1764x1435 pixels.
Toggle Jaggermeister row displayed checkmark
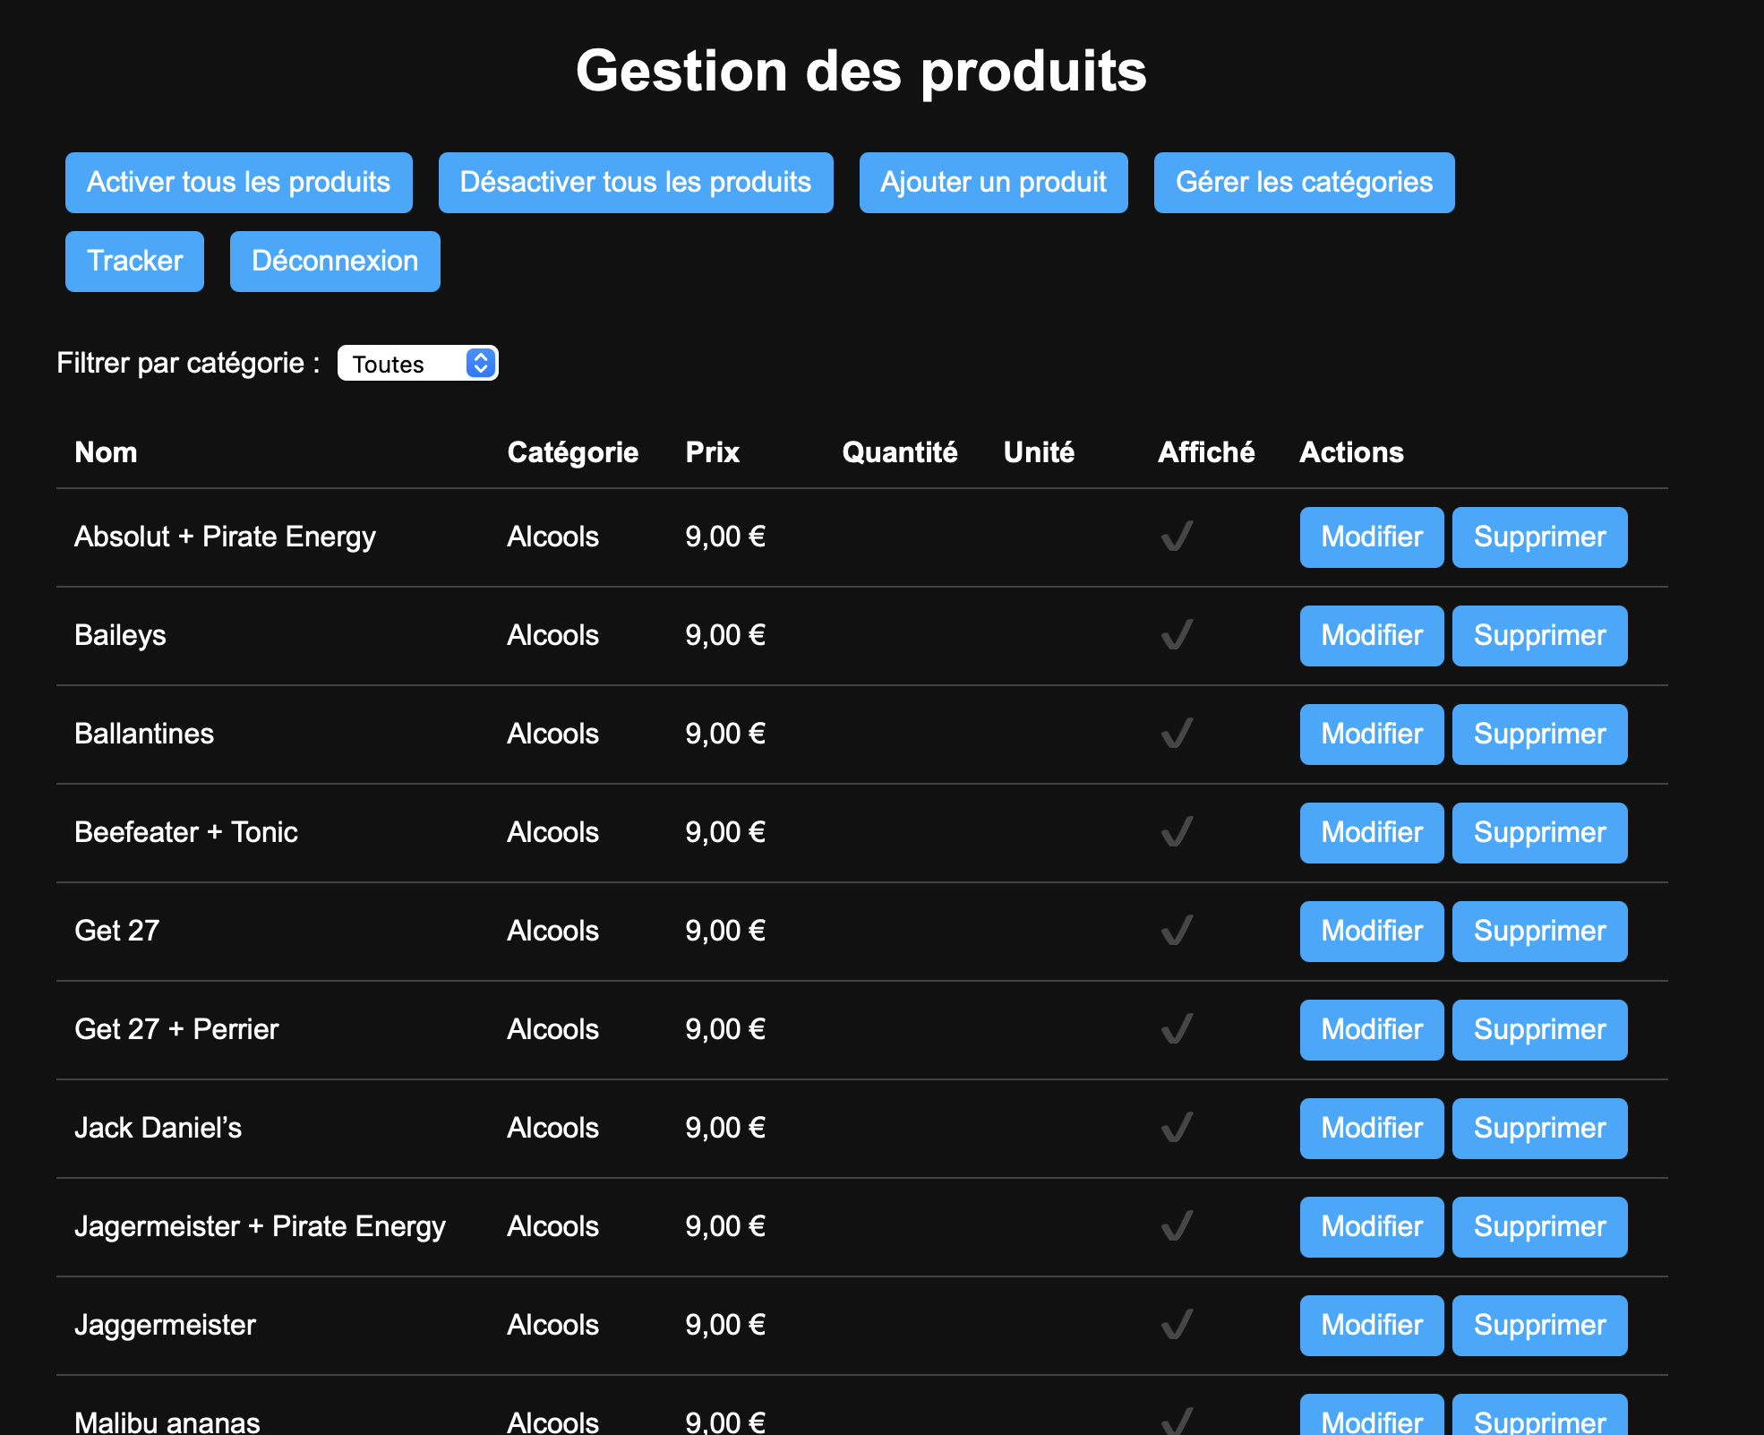[1177, 1325]
